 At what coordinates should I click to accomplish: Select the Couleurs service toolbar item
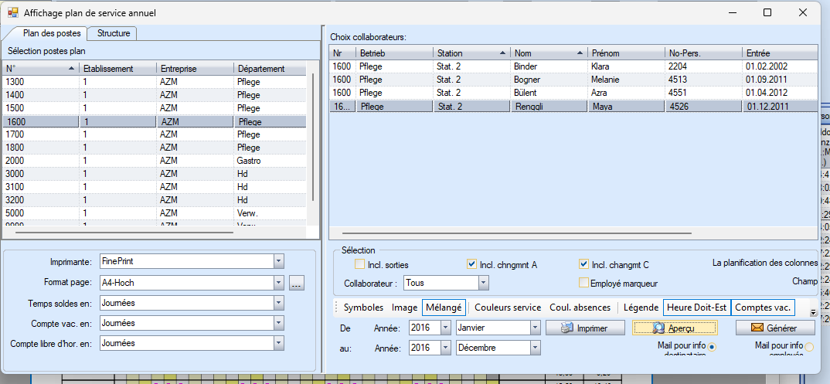(507, 308)
